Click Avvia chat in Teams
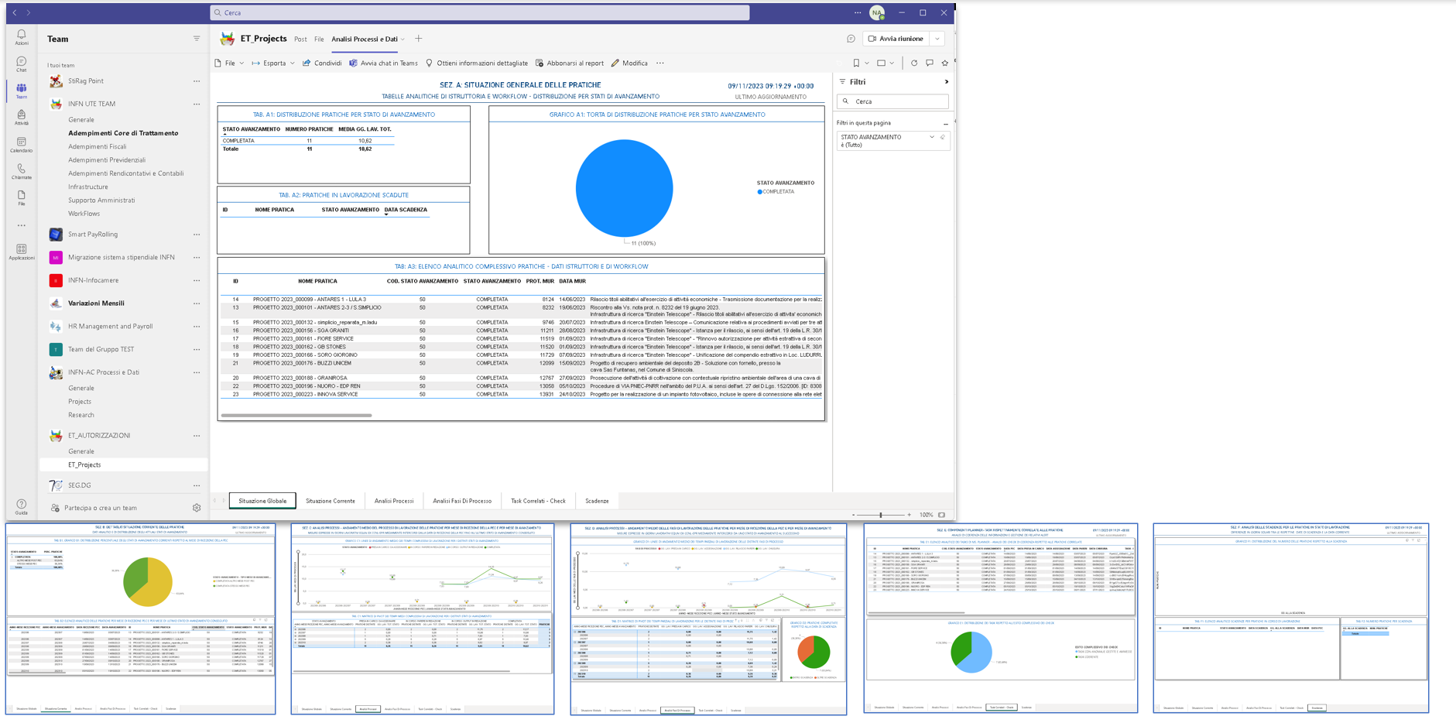This screenshot has width=1456, height=723. (383, 63)
